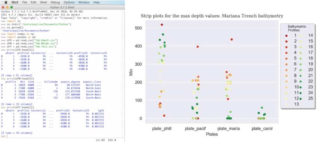Click the 'plate_maria' x-axis label
The width and height of the screenshot is (318, 142).
point(229,129)
